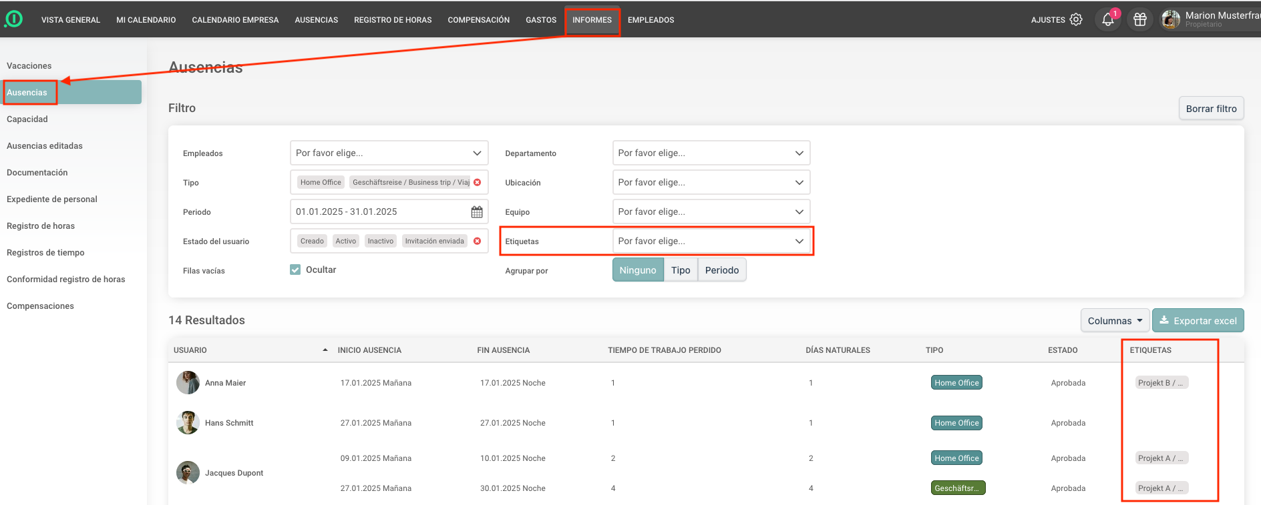Open settings via the Ajustes gear icon

point(1075,19)
